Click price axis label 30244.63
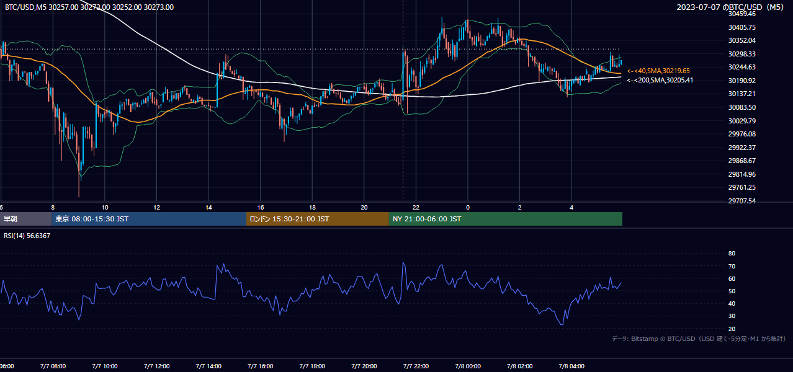 coord(741,67)
